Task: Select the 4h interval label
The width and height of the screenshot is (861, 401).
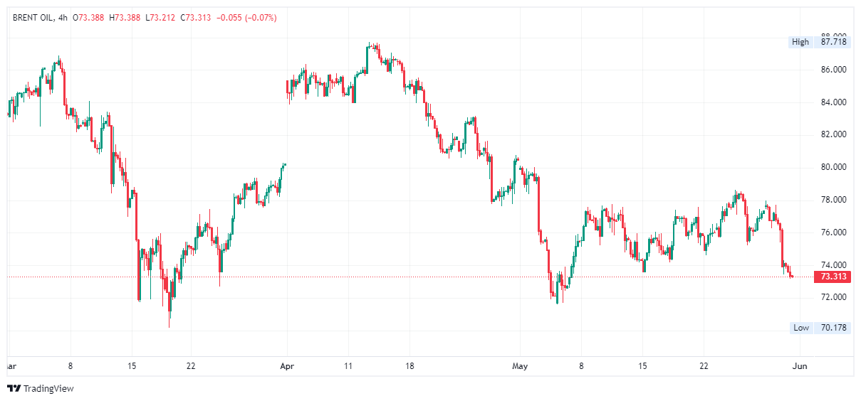Action: point(62,17)
